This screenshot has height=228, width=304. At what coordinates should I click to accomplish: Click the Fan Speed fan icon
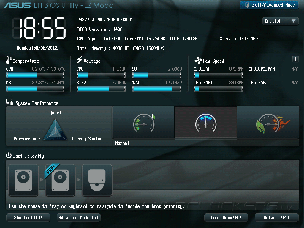click(198, 61)
